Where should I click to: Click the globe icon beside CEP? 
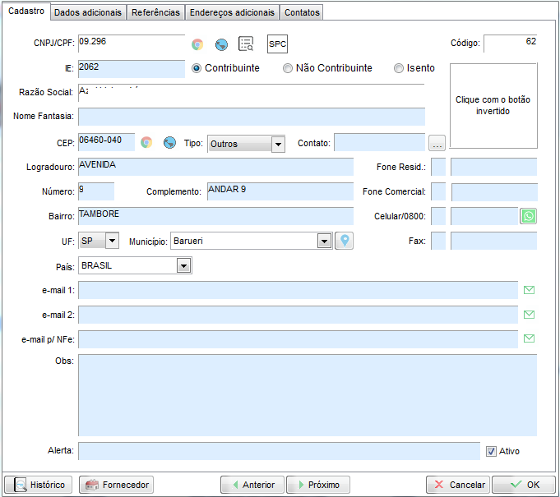[x=169, y=142]
